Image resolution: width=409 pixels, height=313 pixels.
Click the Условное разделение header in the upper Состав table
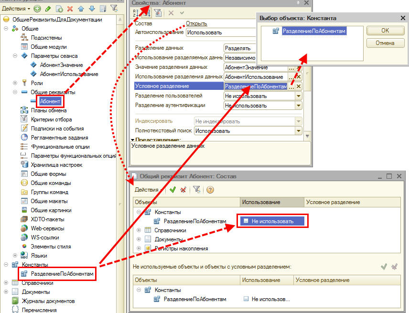(352, 202)
